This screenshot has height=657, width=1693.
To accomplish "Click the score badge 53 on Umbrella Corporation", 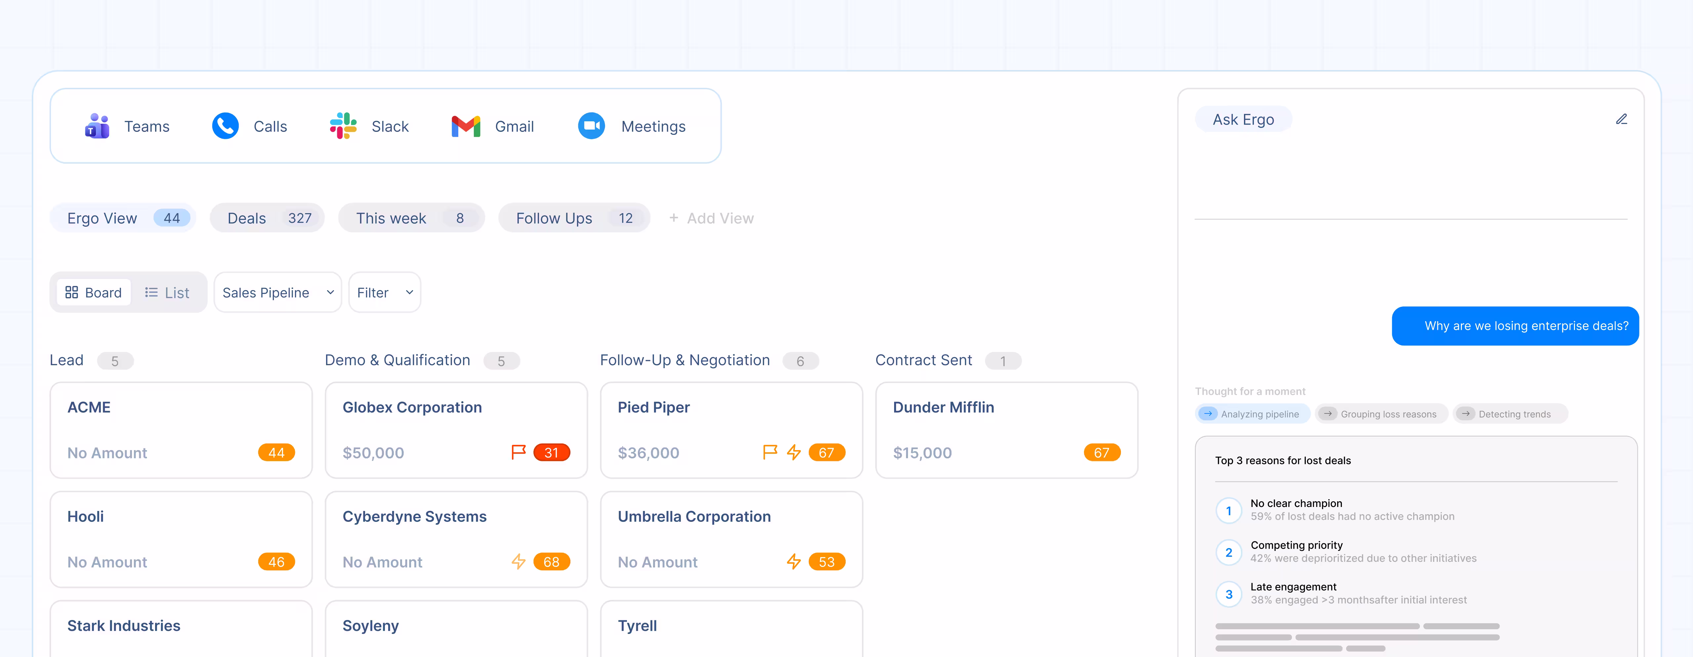I will point(827,562).
